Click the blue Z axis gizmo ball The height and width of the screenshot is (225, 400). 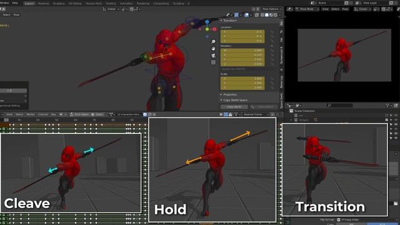(207, 22)
